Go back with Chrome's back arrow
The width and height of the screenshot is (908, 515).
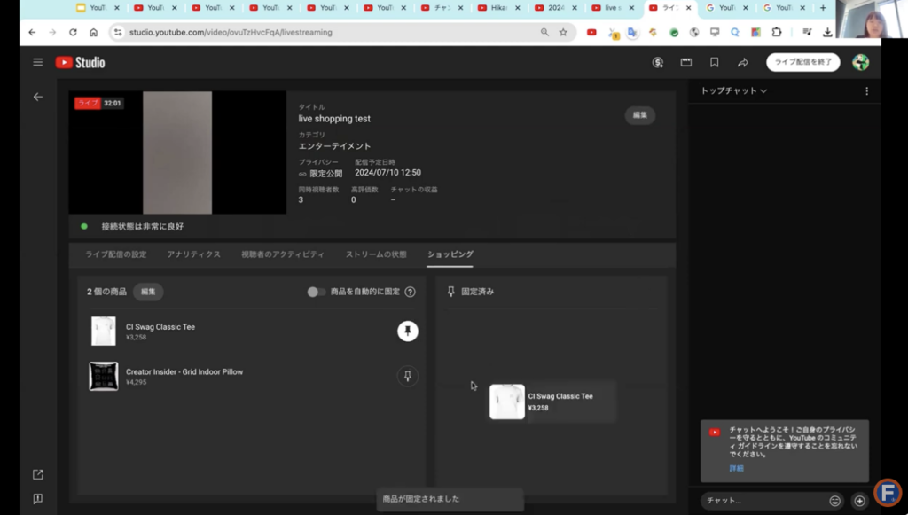click(32, 33)
